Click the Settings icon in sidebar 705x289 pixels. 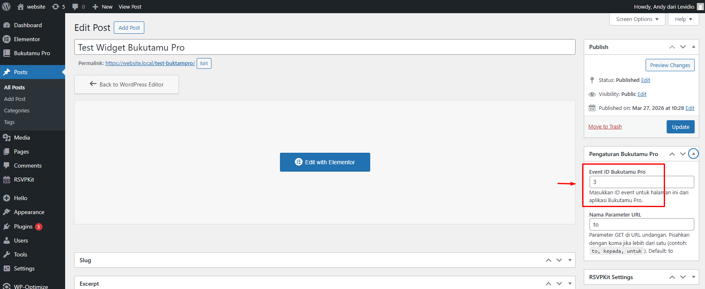click(7, 268)
